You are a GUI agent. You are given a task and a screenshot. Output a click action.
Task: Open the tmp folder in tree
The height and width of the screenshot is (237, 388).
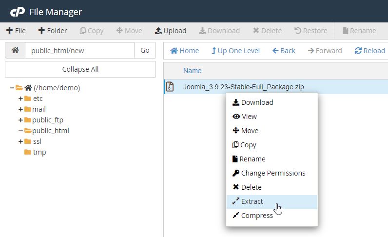[x=39, y=152]
